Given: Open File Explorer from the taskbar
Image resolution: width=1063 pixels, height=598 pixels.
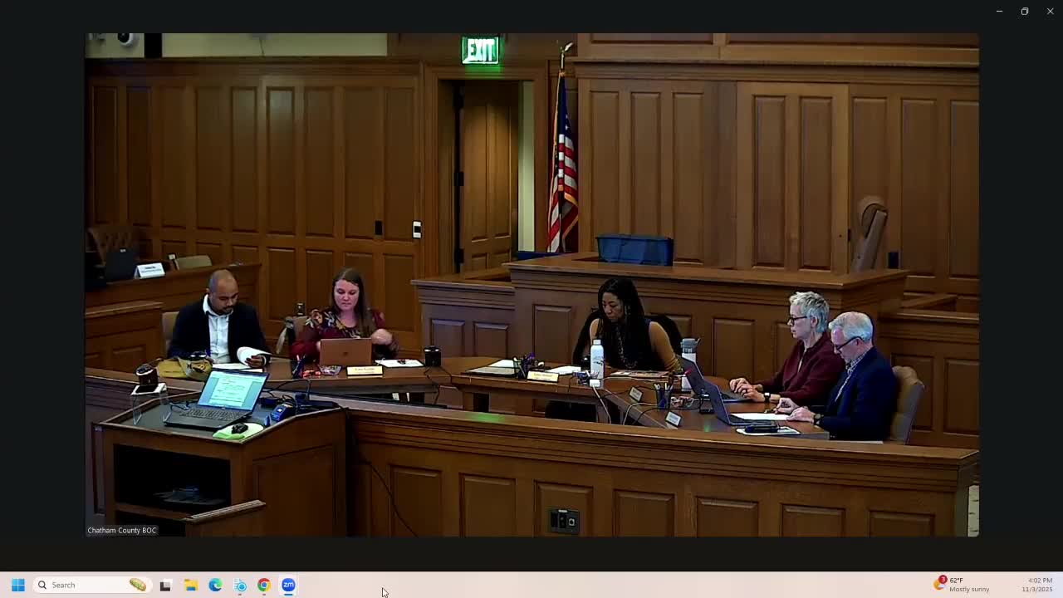Looking at the screenshot, I should point(190,585).
